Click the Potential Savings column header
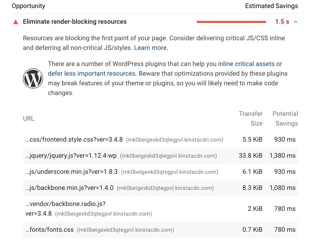Viewport: 313px width, 241px height. point(285,118)
